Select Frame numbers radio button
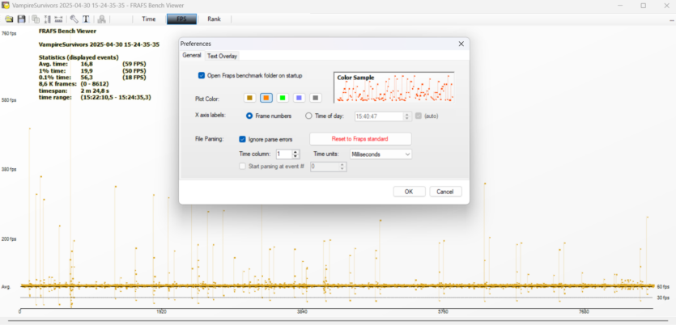The height and width of the screenshot is (325, 676). coord(249,116)
